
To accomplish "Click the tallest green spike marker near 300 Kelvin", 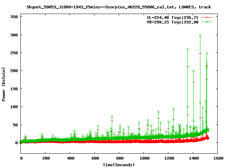I will pos(200,35).
